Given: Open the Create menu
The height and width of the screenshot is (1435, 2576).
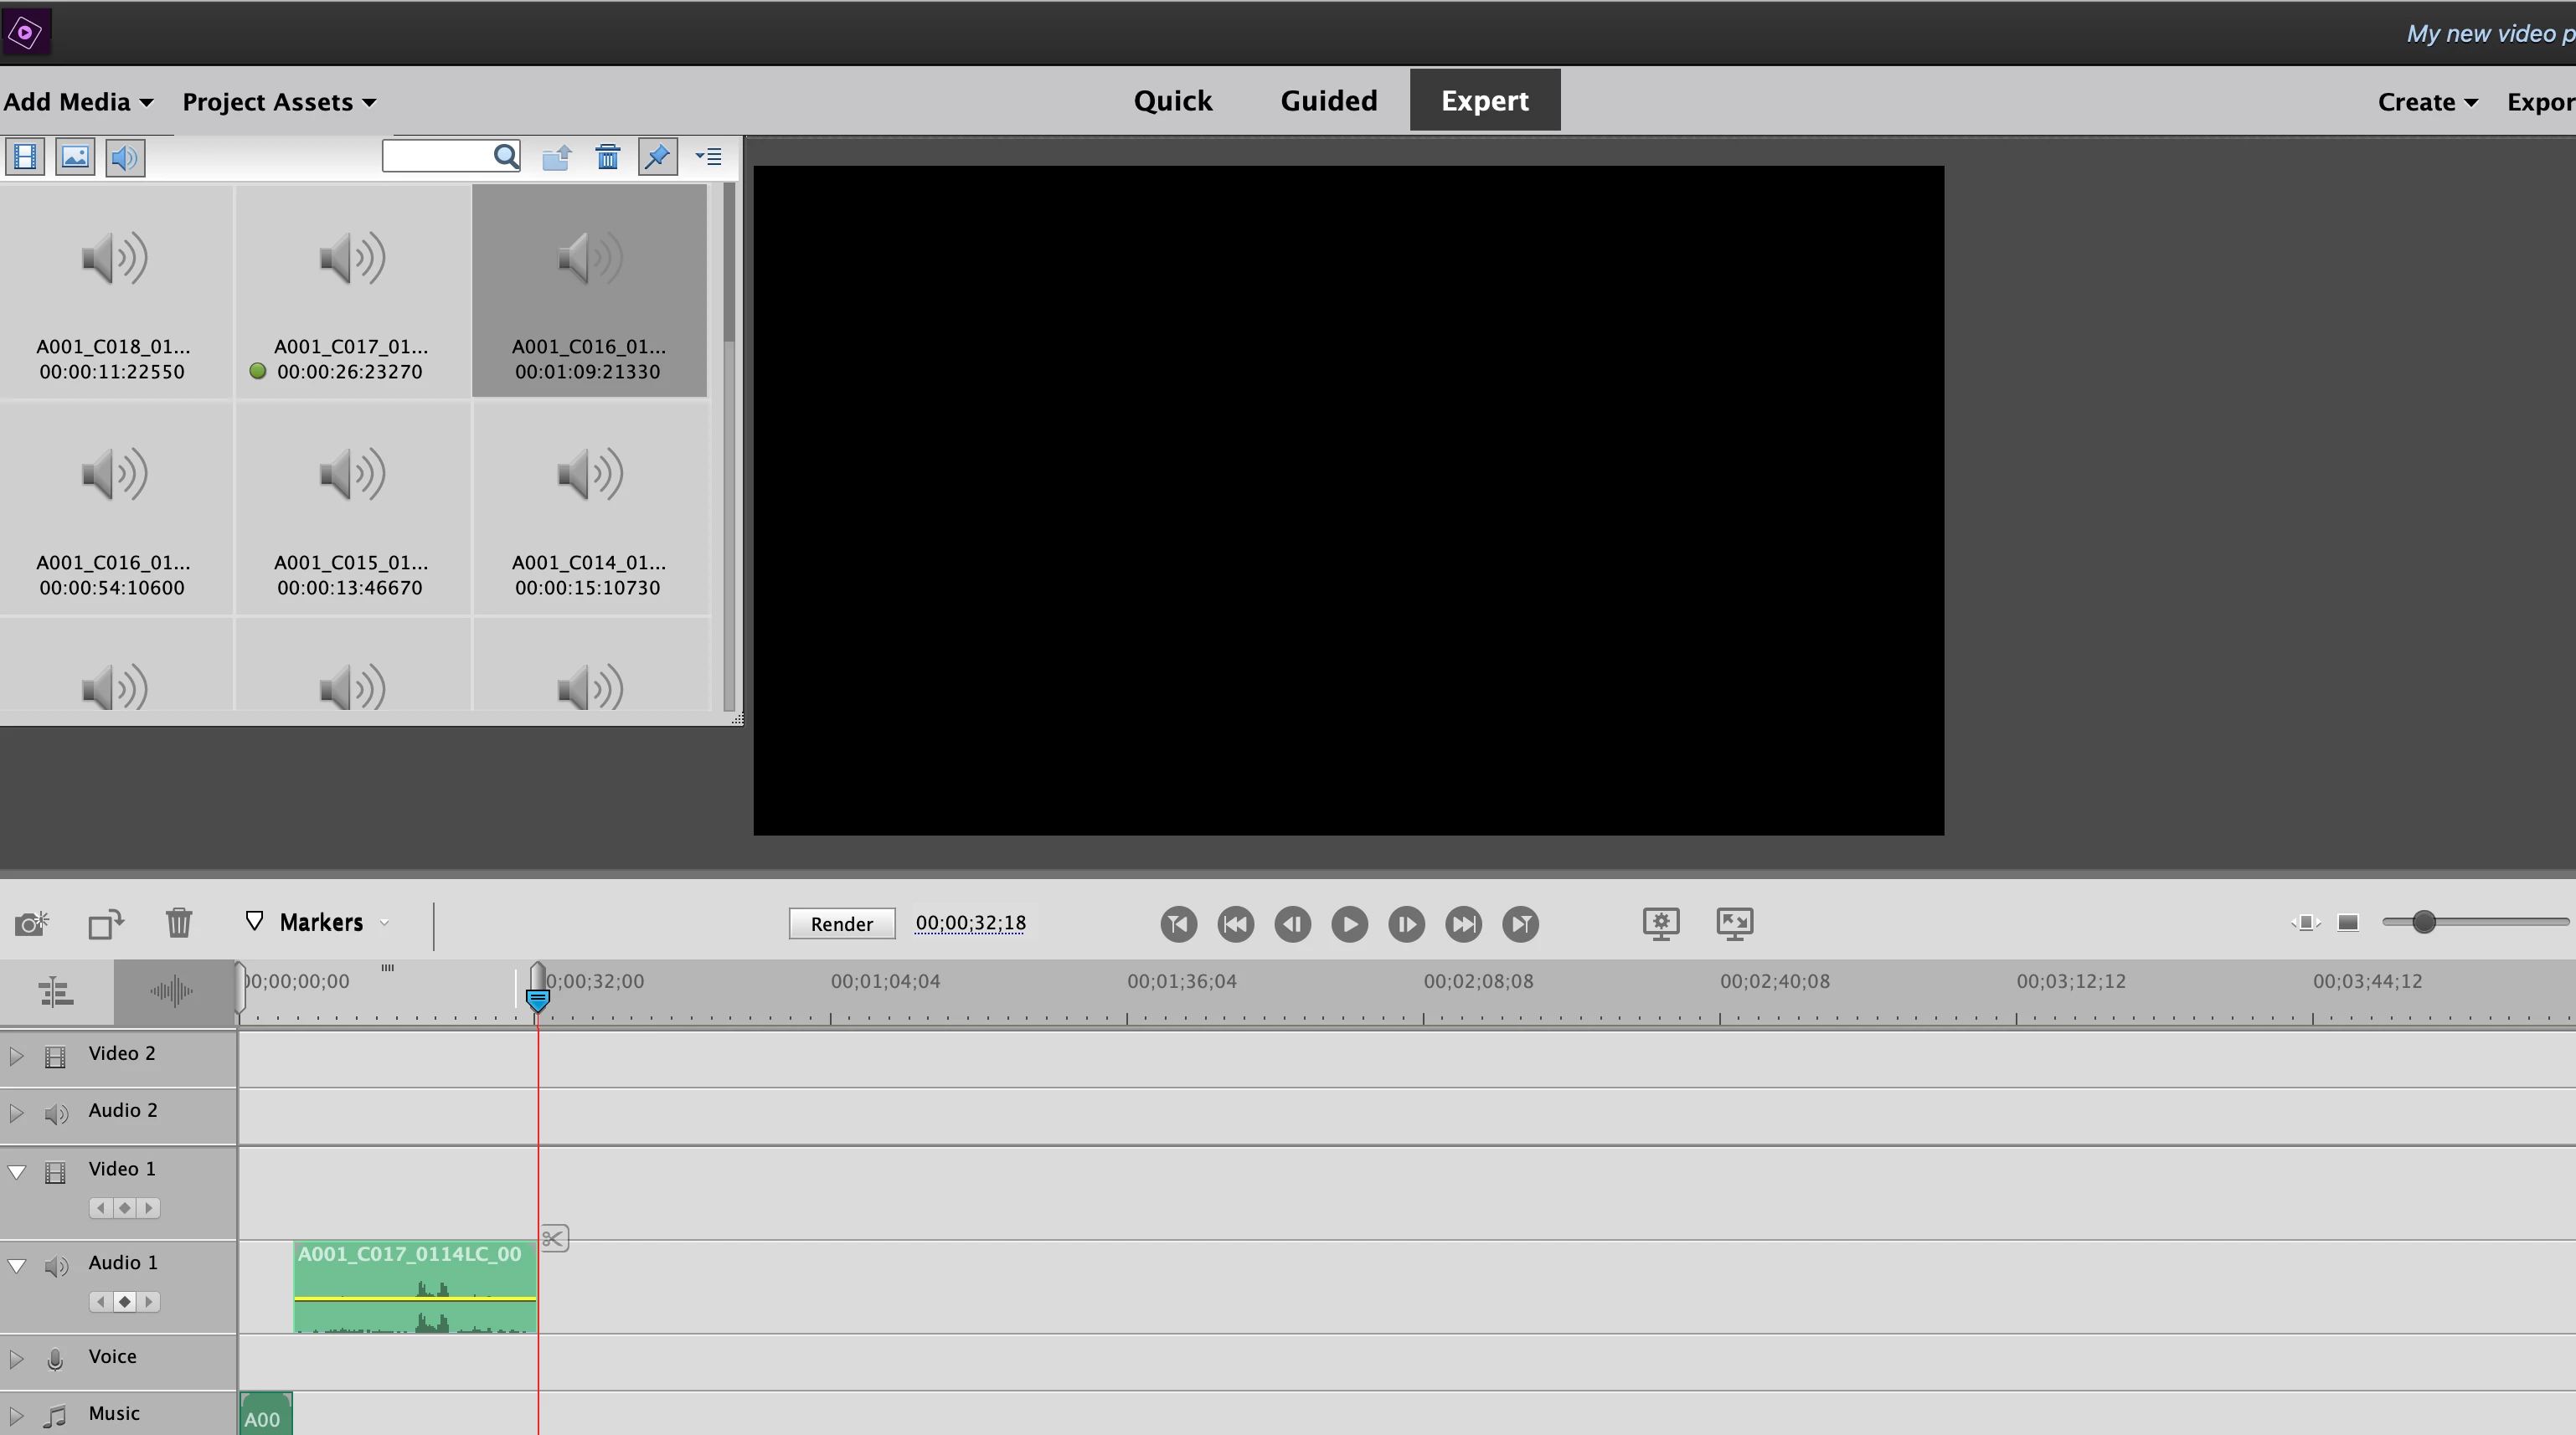Looking at the screenshot, I should click(x=2426, y=102).
